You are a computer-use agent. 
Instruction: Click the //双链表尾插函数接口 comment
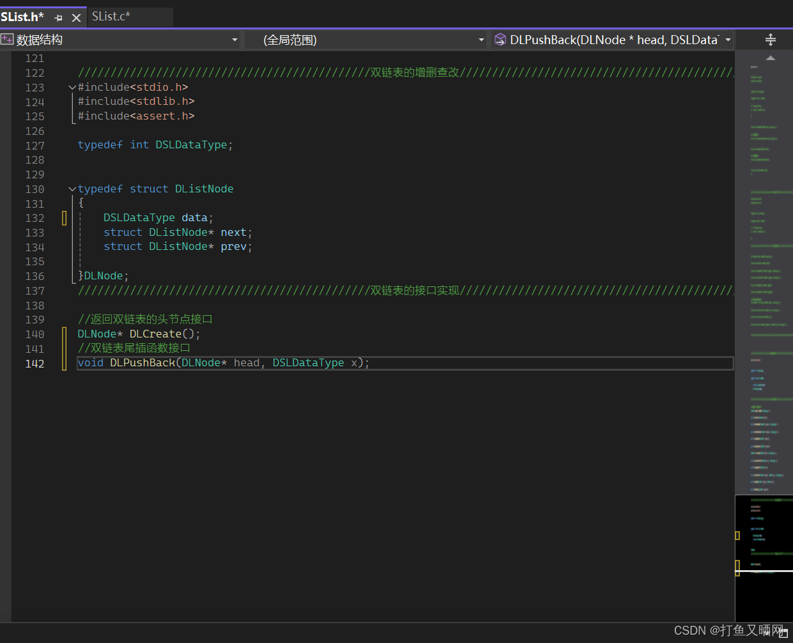point(134,348)
